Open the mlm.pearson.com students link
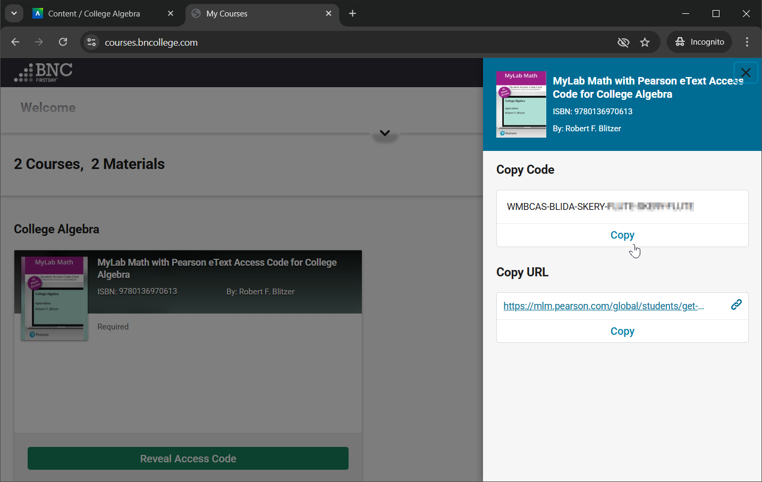 point(604,306)
